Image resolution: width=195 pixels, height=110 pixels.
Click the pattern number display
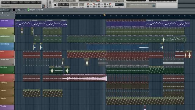(x=82, y=5)
